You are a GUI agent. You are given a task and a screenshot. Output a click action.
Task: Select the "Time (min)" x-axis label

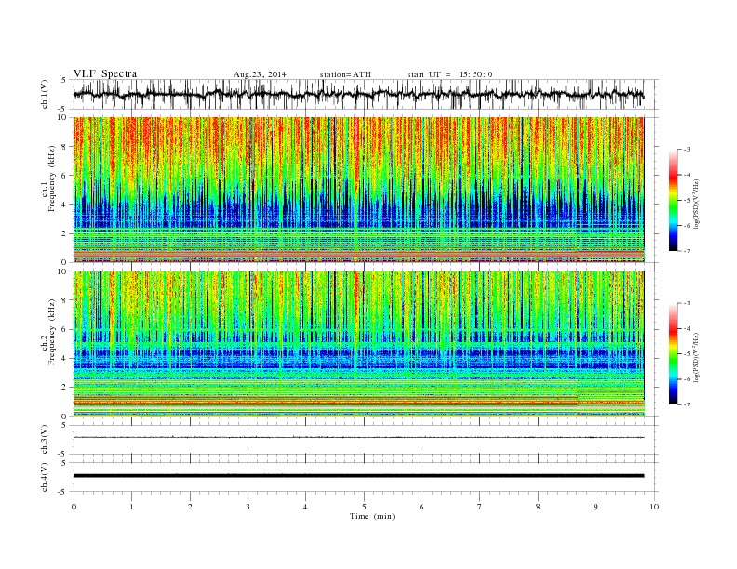pos(372,516)
